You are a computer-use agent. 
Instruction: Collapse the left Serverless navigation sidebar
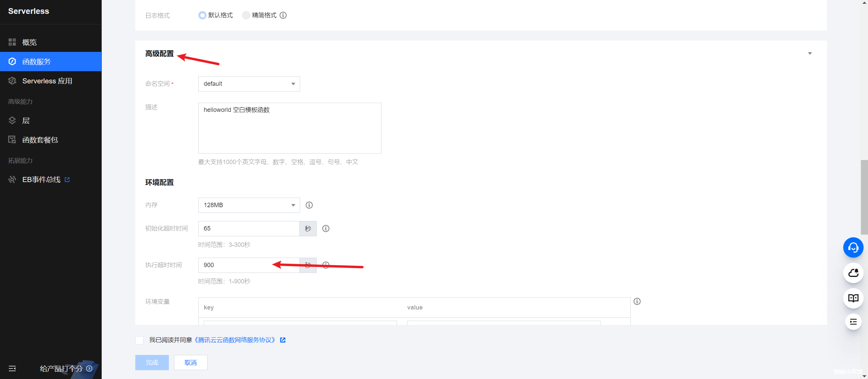pyautogui.click(x=12, y=368)
